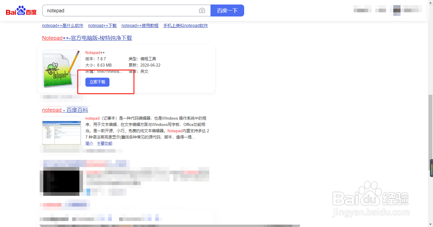
Task: Click the 语言: 英文 text
Action: pyautogui.click(x=138, y=71)
